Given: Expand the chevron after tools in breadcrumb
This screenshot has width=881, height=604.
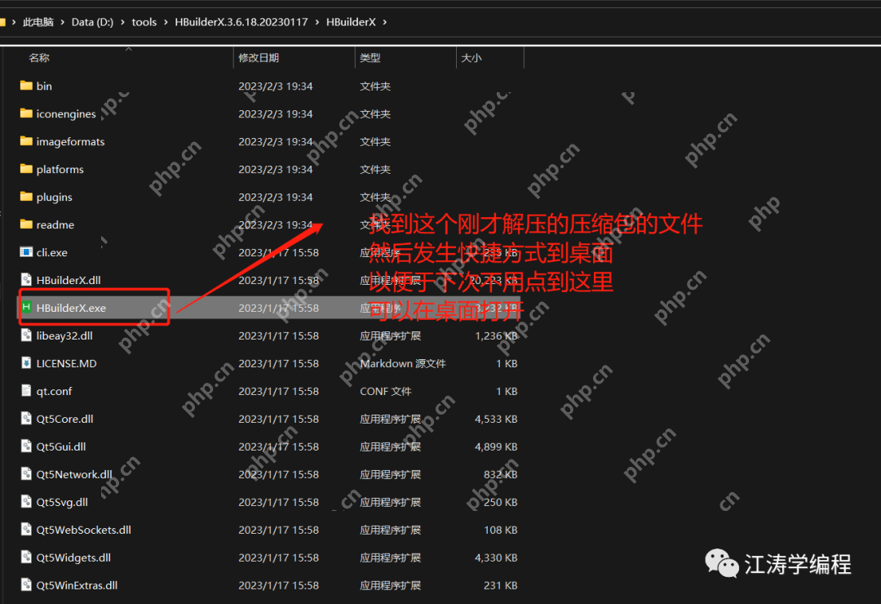Looking at the screenshot, I should coord(166,22).
